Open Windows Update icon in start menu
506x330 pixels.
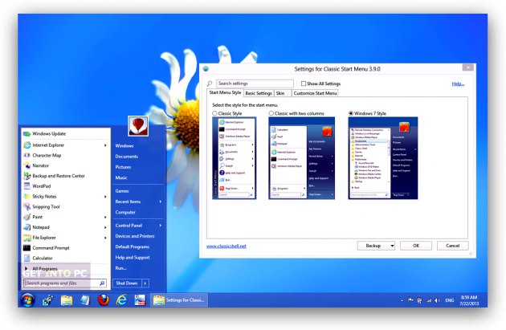pos(27,134)
